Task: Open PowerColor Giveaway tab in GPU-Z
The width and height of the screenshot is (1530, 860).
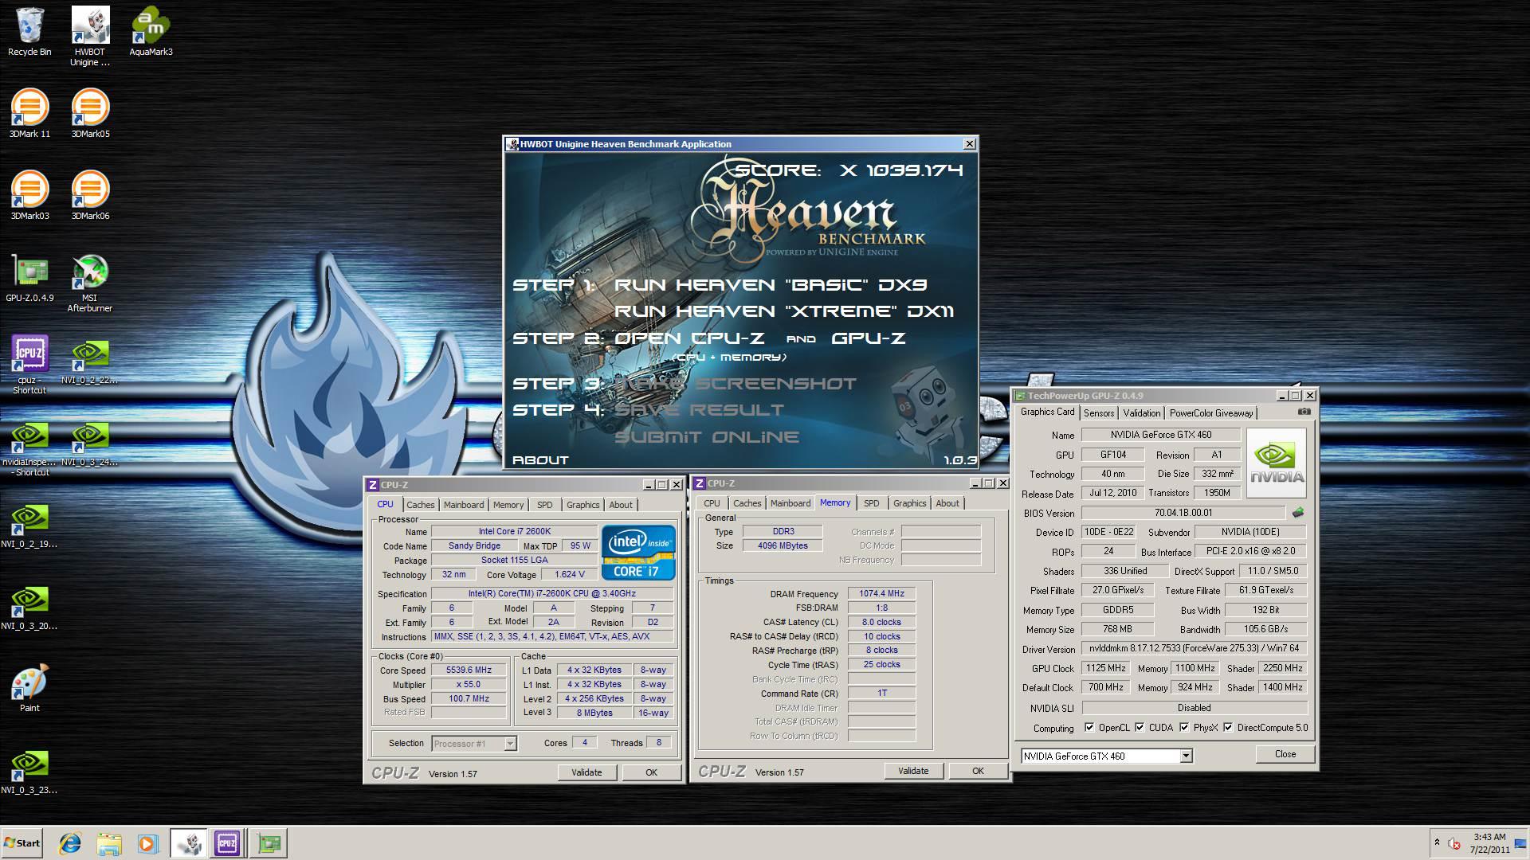Action: coord(1210,412)
